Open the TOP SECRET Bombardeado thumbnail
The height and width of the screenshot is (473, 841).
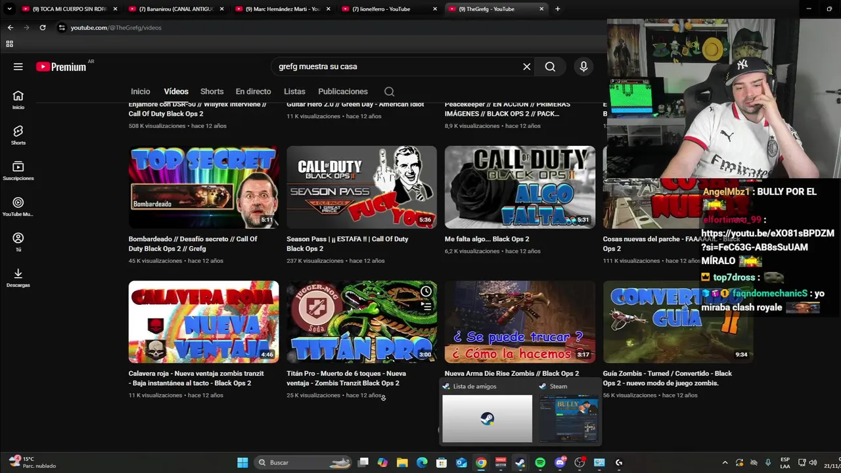pos(204,187)
